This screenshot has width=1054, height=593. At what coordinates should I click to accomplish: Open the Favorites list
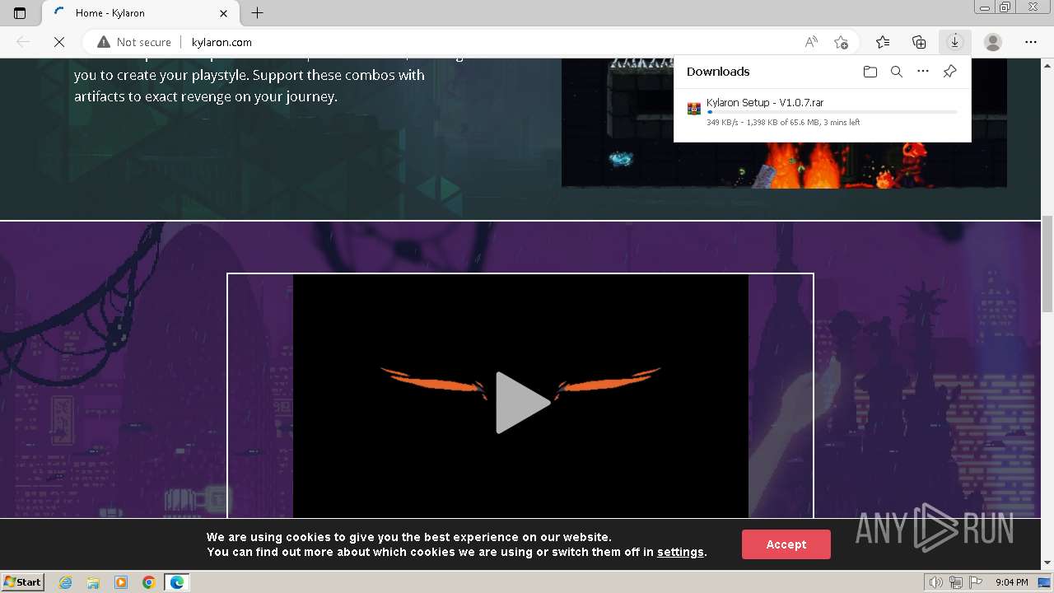(883, 42)
